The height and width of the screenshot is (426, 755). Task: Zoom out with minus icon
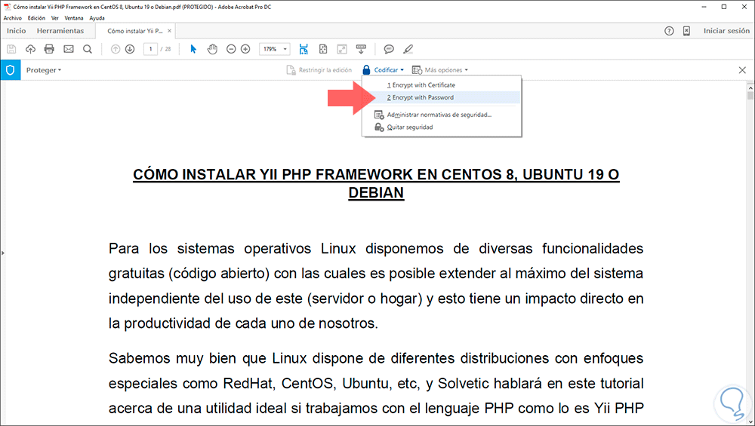click(231, 49)
